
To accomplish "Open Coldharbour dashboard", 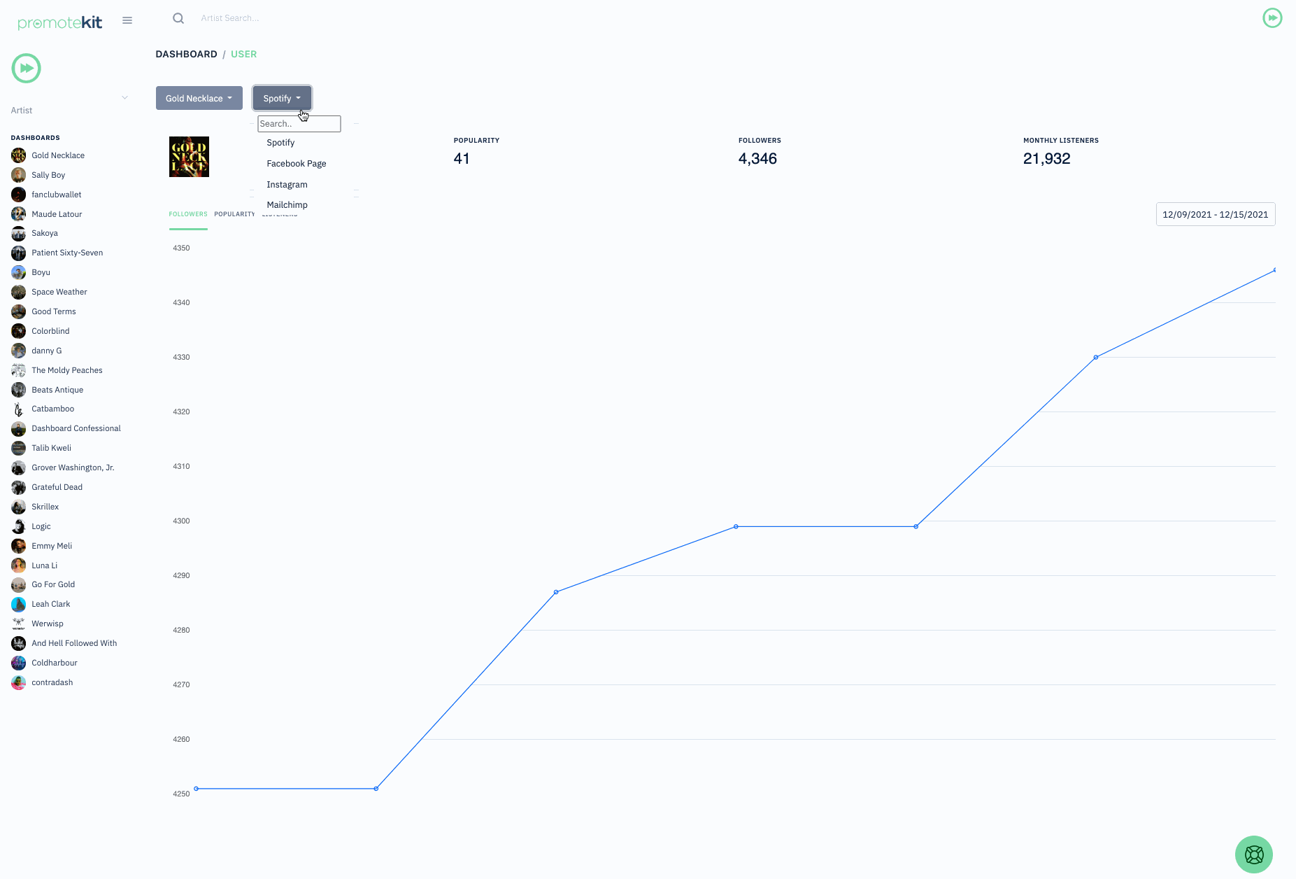I will (x=55, y=663).
